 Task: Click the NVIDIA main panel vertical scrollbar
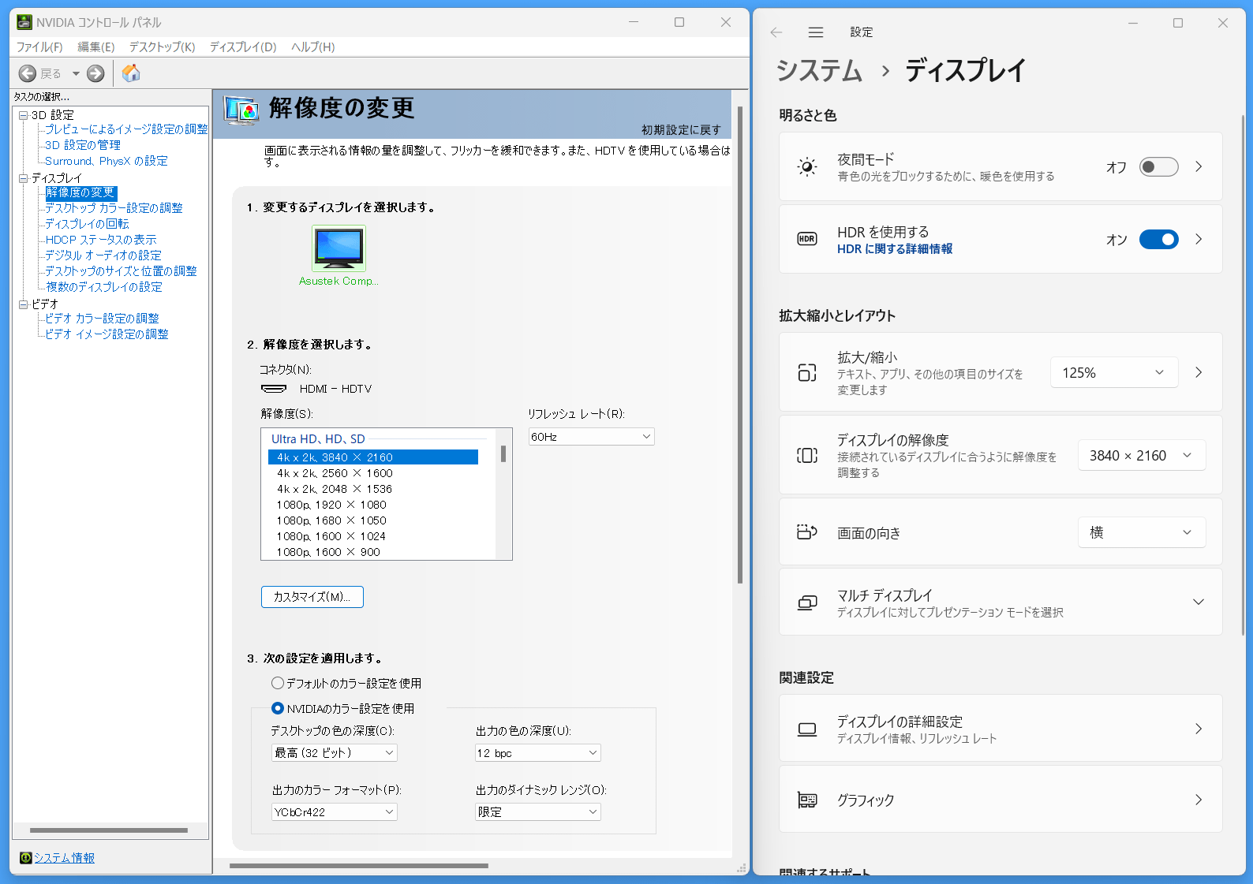coord(740,345)
